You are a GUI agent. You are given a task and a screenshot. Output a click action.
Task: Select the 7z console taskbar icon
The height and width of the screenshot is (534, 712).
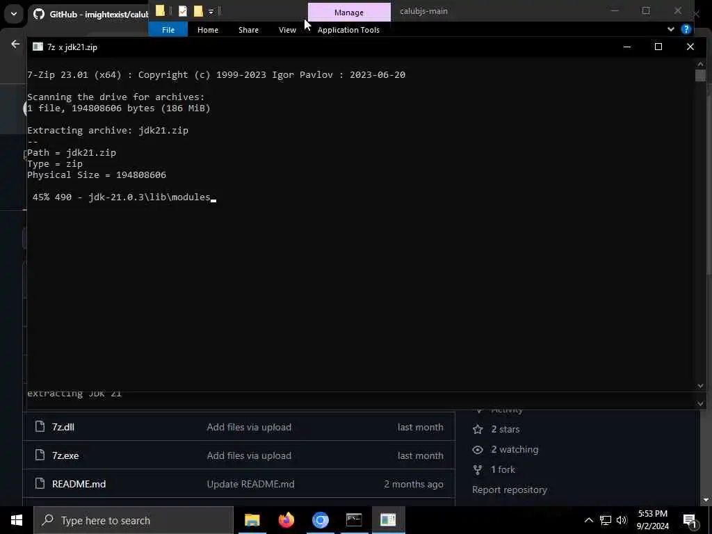388,520
